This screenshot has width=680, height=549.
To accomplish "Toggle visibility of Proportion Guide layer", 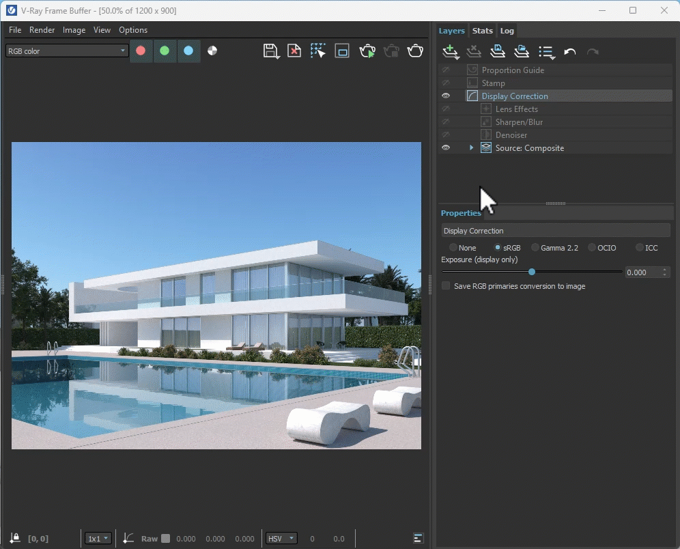I will (446, 70).
